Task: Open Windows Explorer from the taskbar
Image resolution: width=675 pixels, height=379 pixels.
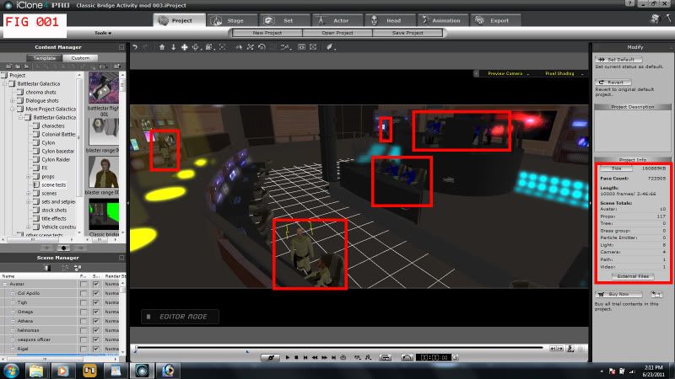Action: tap(36, 371)
